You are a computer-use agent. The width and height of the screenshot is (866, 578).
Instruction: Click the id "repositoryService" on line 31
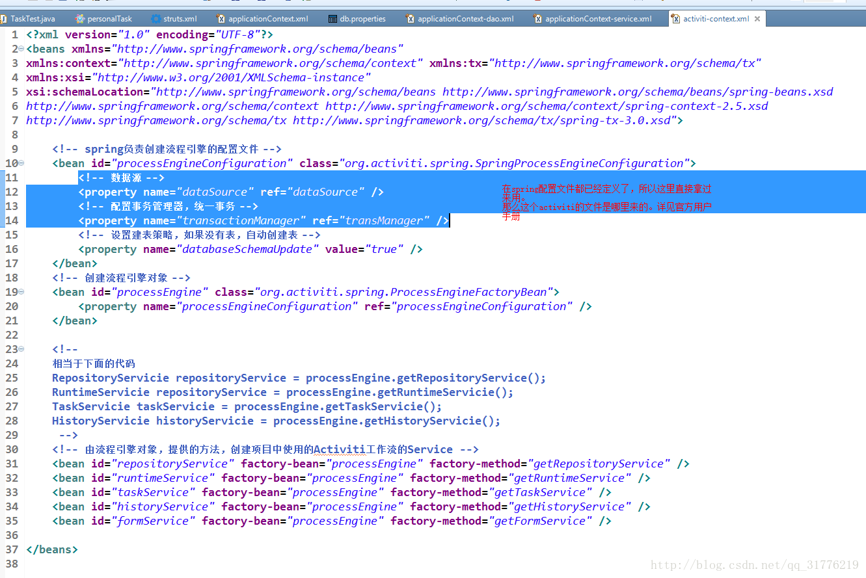(172, 464)
